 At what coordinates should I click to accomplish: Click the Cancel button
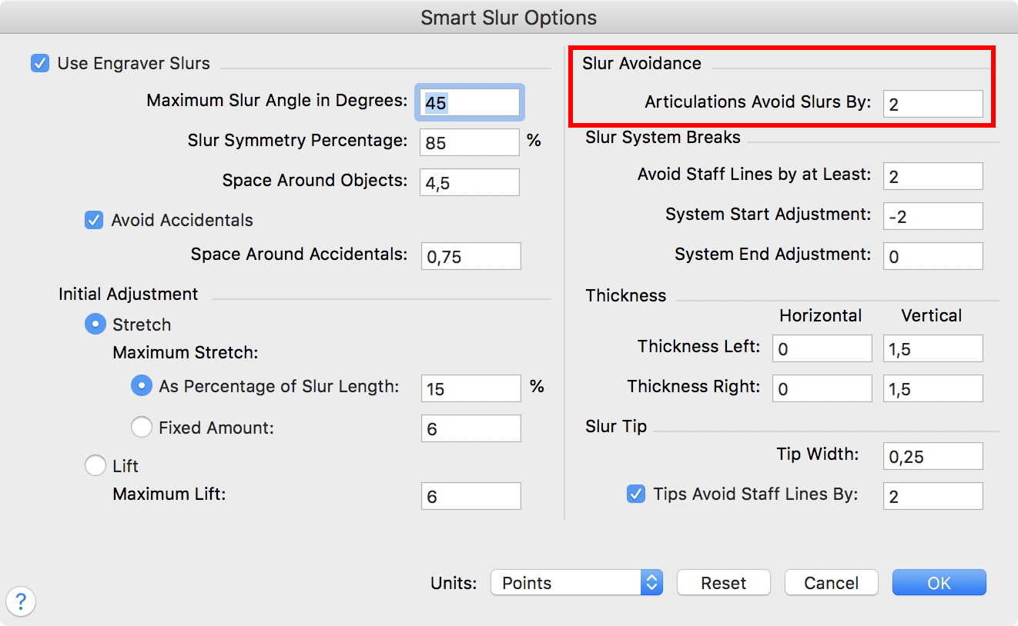(x=831, y=583)
